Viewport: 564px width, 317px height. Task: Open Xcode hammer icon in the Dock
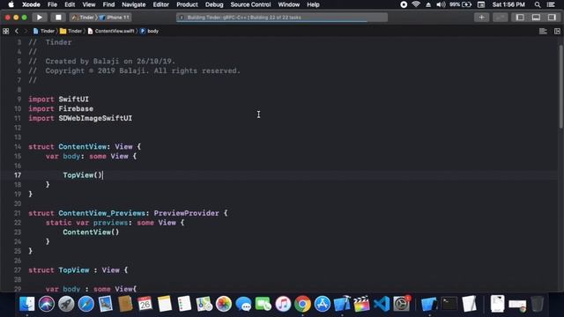click(x=342, y=304)
